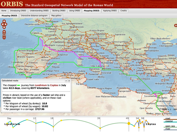177x132 pixels.
Task: Click the Londinium label on the timeline
Action: tap(12, 124)
